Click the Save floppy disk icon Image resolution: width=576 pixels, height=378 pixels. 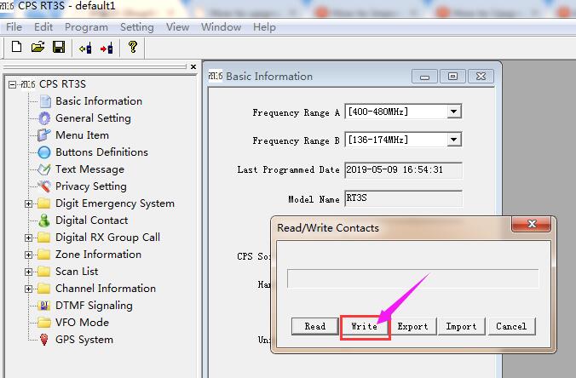click(x=59, y=48)
